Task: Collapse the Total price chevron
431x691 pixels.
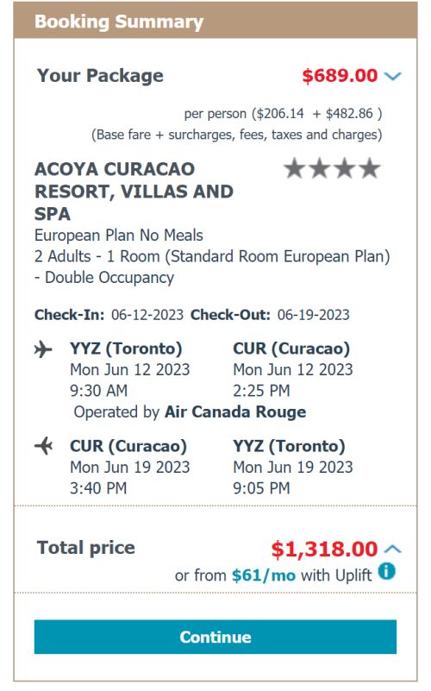Action: pyautogui.click(x=393, y=549)
